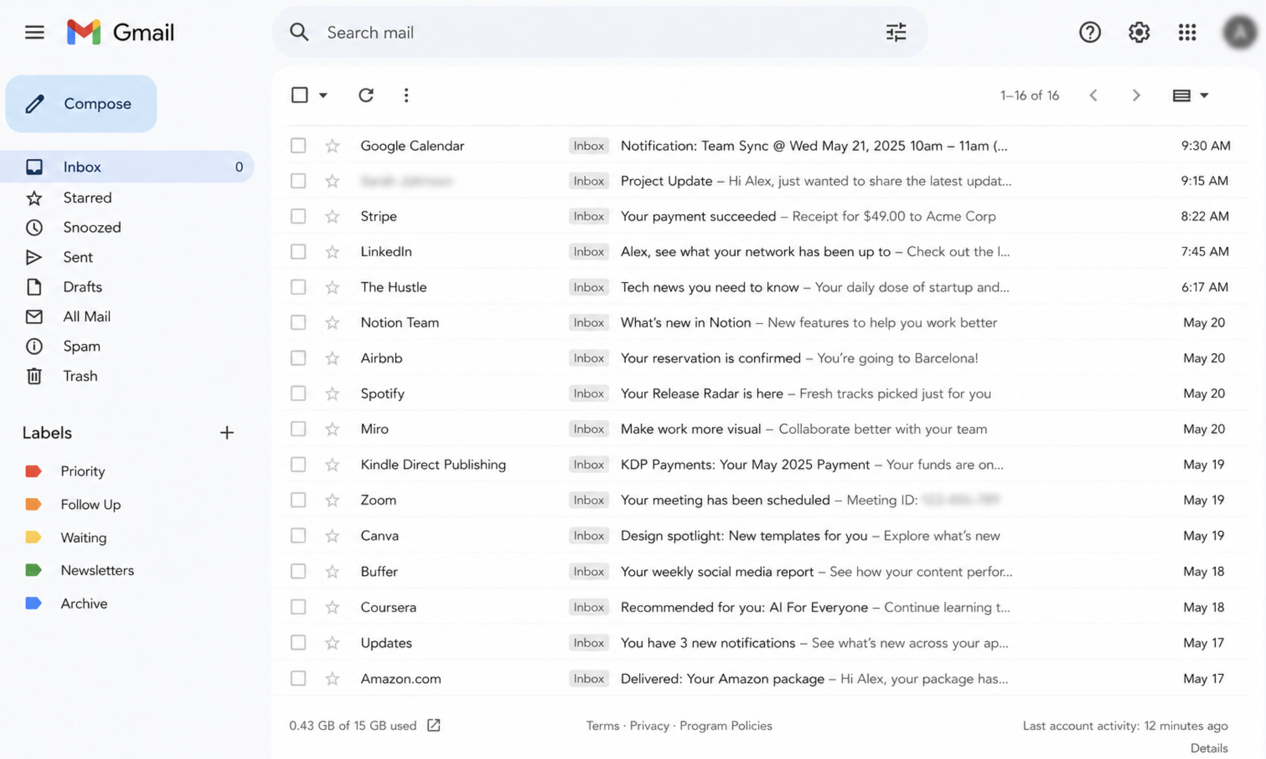Star the Stripe payment email
Screen dimensions: 1266x759
click(332, 216)
